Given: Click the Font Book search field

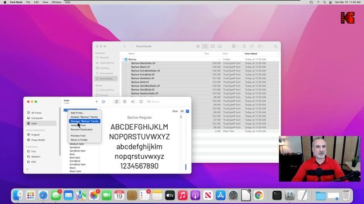Looking at the screenshot, I should coord(167,101).
